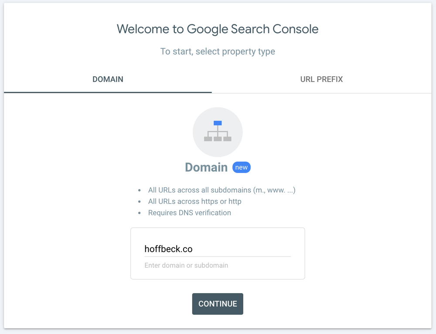Click the right grey node of hierarchy icon
Screen dimensions: 436x334
(228, 139)
